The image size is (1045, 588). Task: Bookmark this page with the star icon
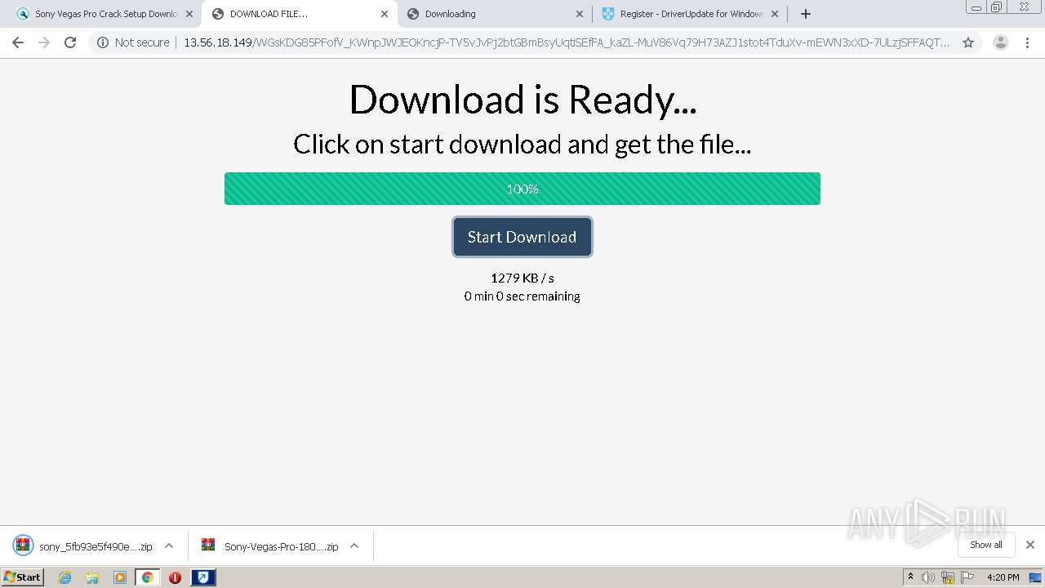pyautogui.click(x=968, y=42)
